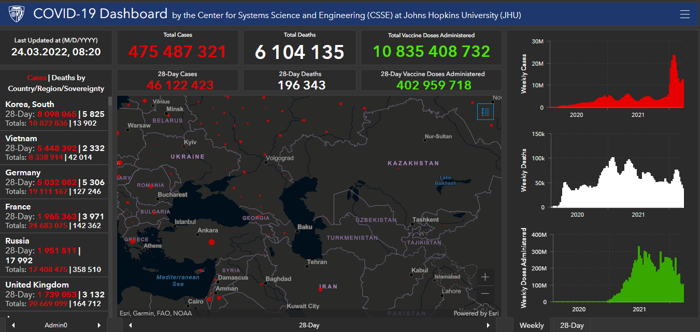Click left arrow of 28-Day map selector

[131, 325]
